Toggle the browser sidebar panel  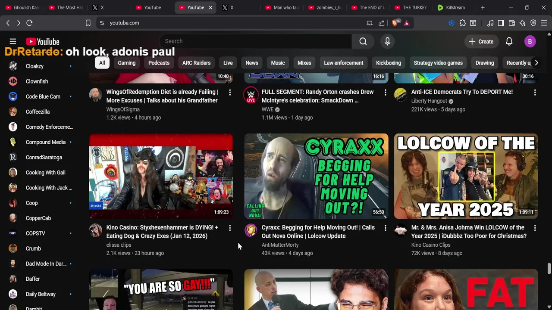(x=501, y=23)
